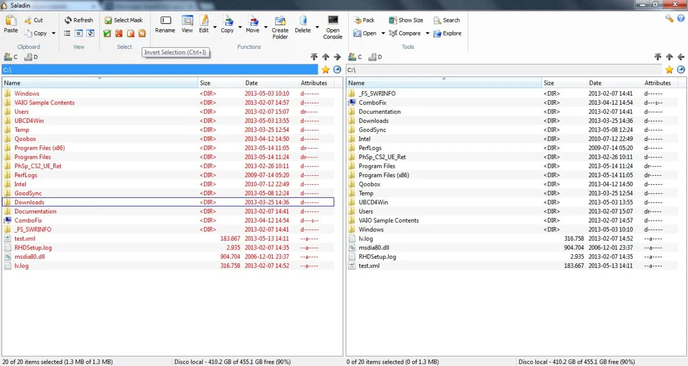Select drive D in the left panel
Image resolution: width=688 pixels, height=366 pixels.
[30, 57]
